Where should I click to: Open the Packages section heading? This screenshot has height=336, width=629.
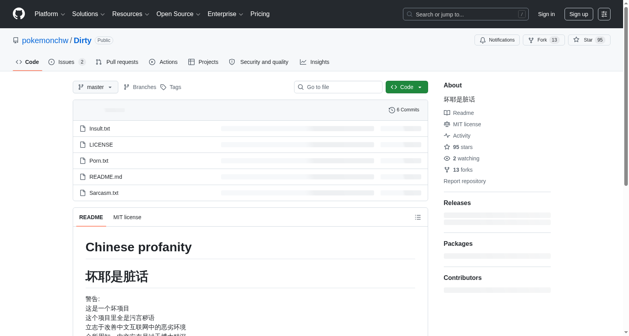[458, 243]
